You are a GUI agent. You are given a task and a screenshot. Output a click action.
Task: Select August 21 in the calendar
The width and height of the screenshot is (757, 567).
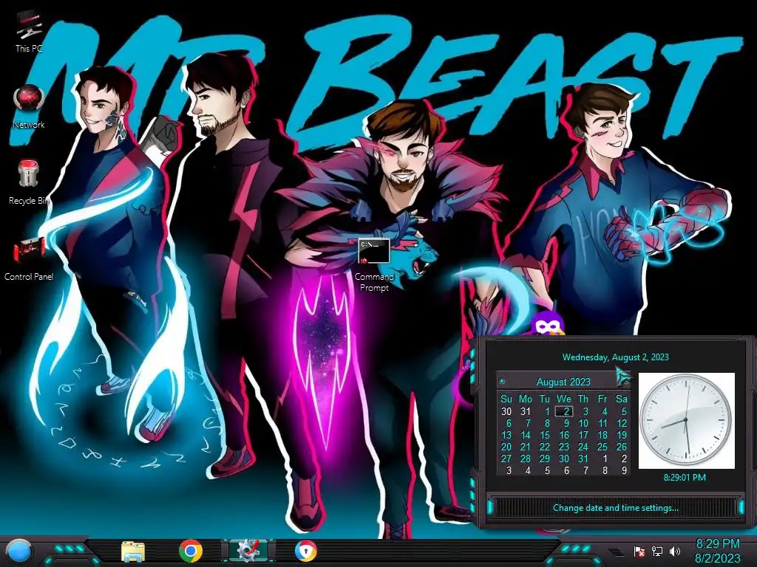click(526, 447)
